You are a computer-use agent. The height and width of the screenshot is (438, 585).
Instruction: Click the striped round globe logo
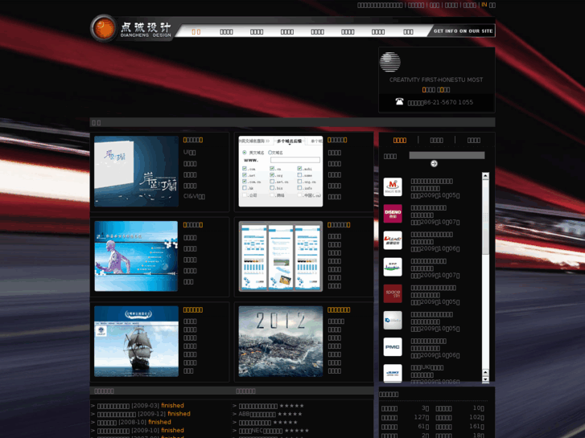coord(390,62)
